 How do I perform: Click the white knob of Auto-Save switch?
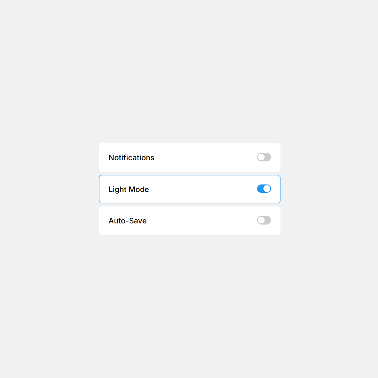(261, 220)
